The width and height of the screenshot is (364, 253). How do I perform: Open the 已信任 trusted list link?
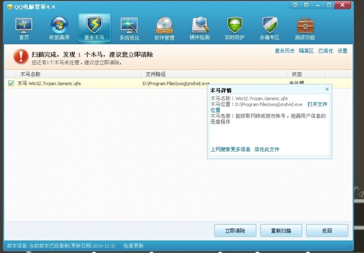pos(326,51)
